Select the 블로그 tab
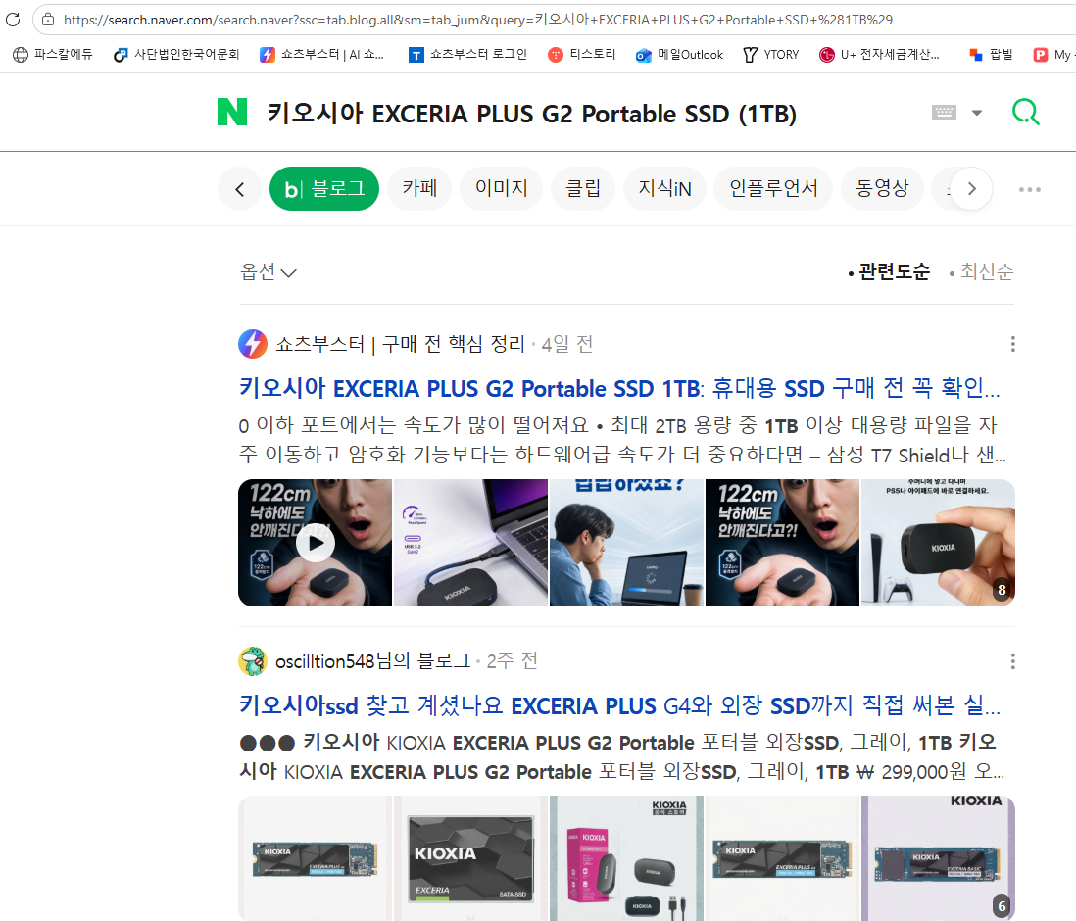This screenshot has width=1076, height=921. pos(324,189)
